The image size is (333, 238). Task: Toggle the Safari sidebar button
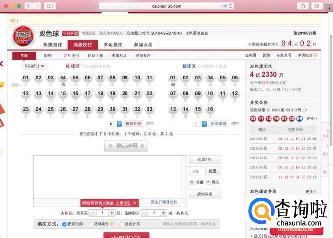click(x=50, y=6)
